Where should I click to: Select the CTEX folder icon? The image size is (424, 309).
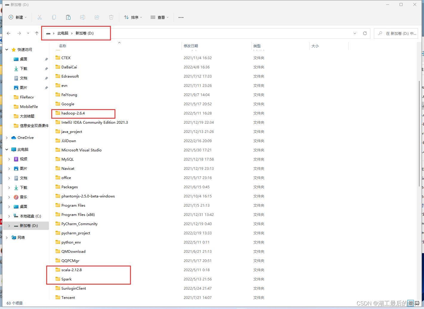[58, 58]
